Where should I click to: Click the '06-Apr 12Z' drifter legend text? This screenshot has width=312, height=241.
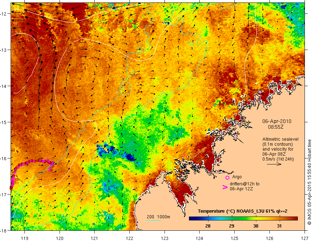(241, 189)
